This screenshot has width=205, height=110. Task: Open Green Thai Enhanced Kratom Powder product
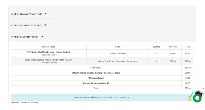pyautogui.click(x=49, y=60)
